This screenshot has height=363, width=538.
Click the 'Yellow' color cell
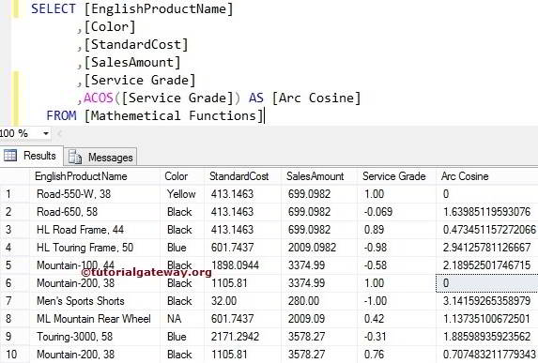pyautogui.click(x=181, y=194)
